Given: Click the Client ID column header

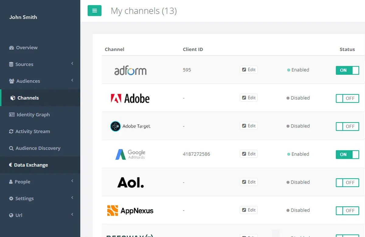Looking at the screenshot, I should pyautogui.click(x=193, y=49).
